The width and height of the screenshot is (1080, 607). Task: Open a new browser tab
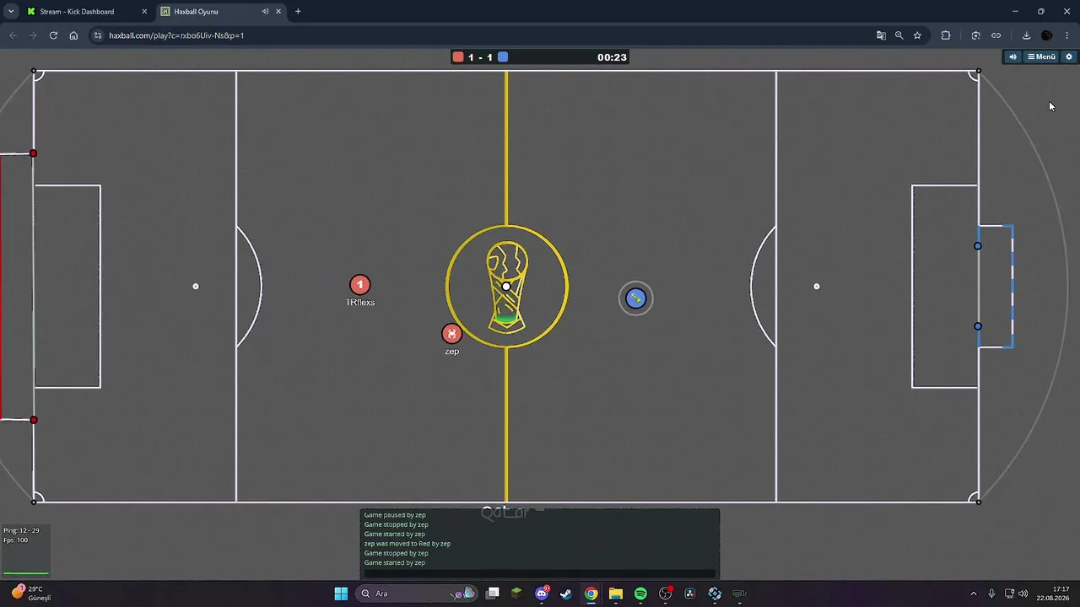[298, 12]
